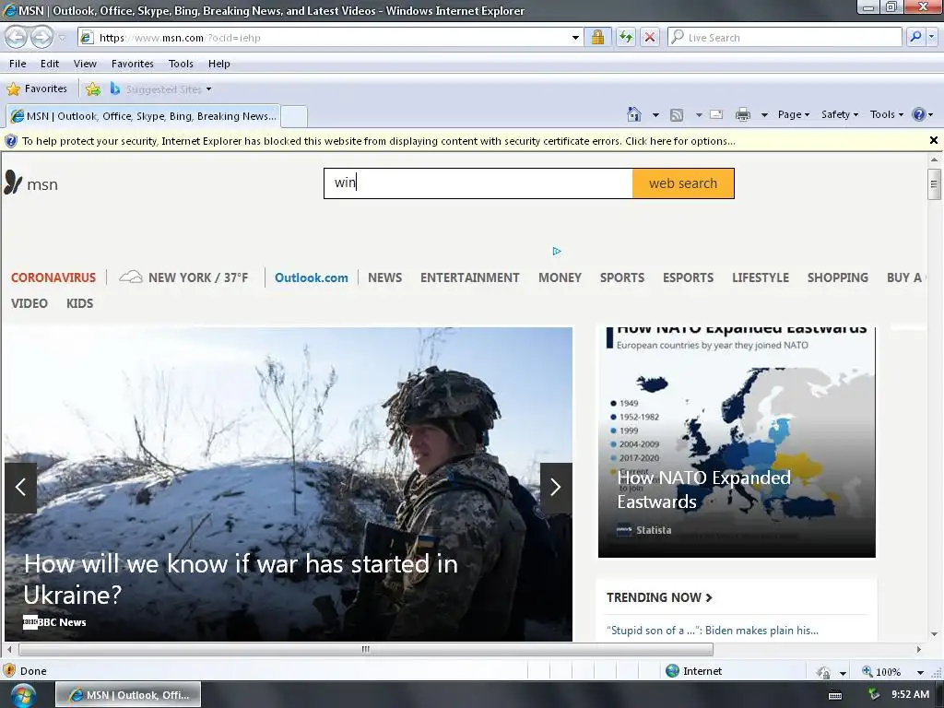Open the Windows Start orb
The image size is (944, 708).
(22, 695)
